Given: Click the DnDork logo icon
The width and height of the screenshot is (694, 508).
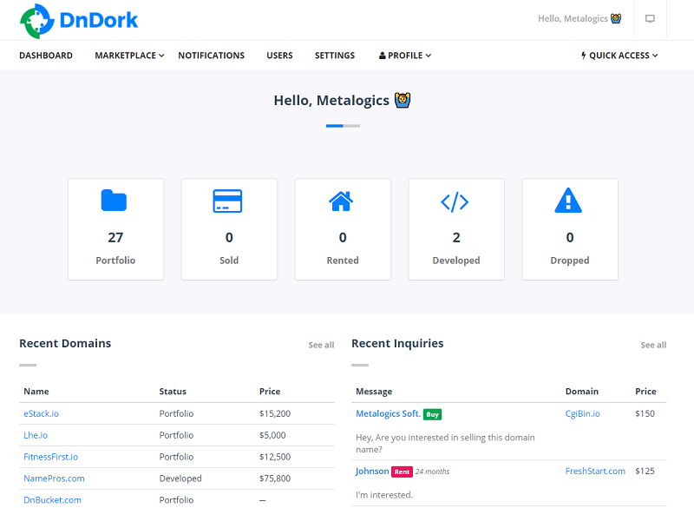Looking at the screenshot, I should click(x=36, y=19).
